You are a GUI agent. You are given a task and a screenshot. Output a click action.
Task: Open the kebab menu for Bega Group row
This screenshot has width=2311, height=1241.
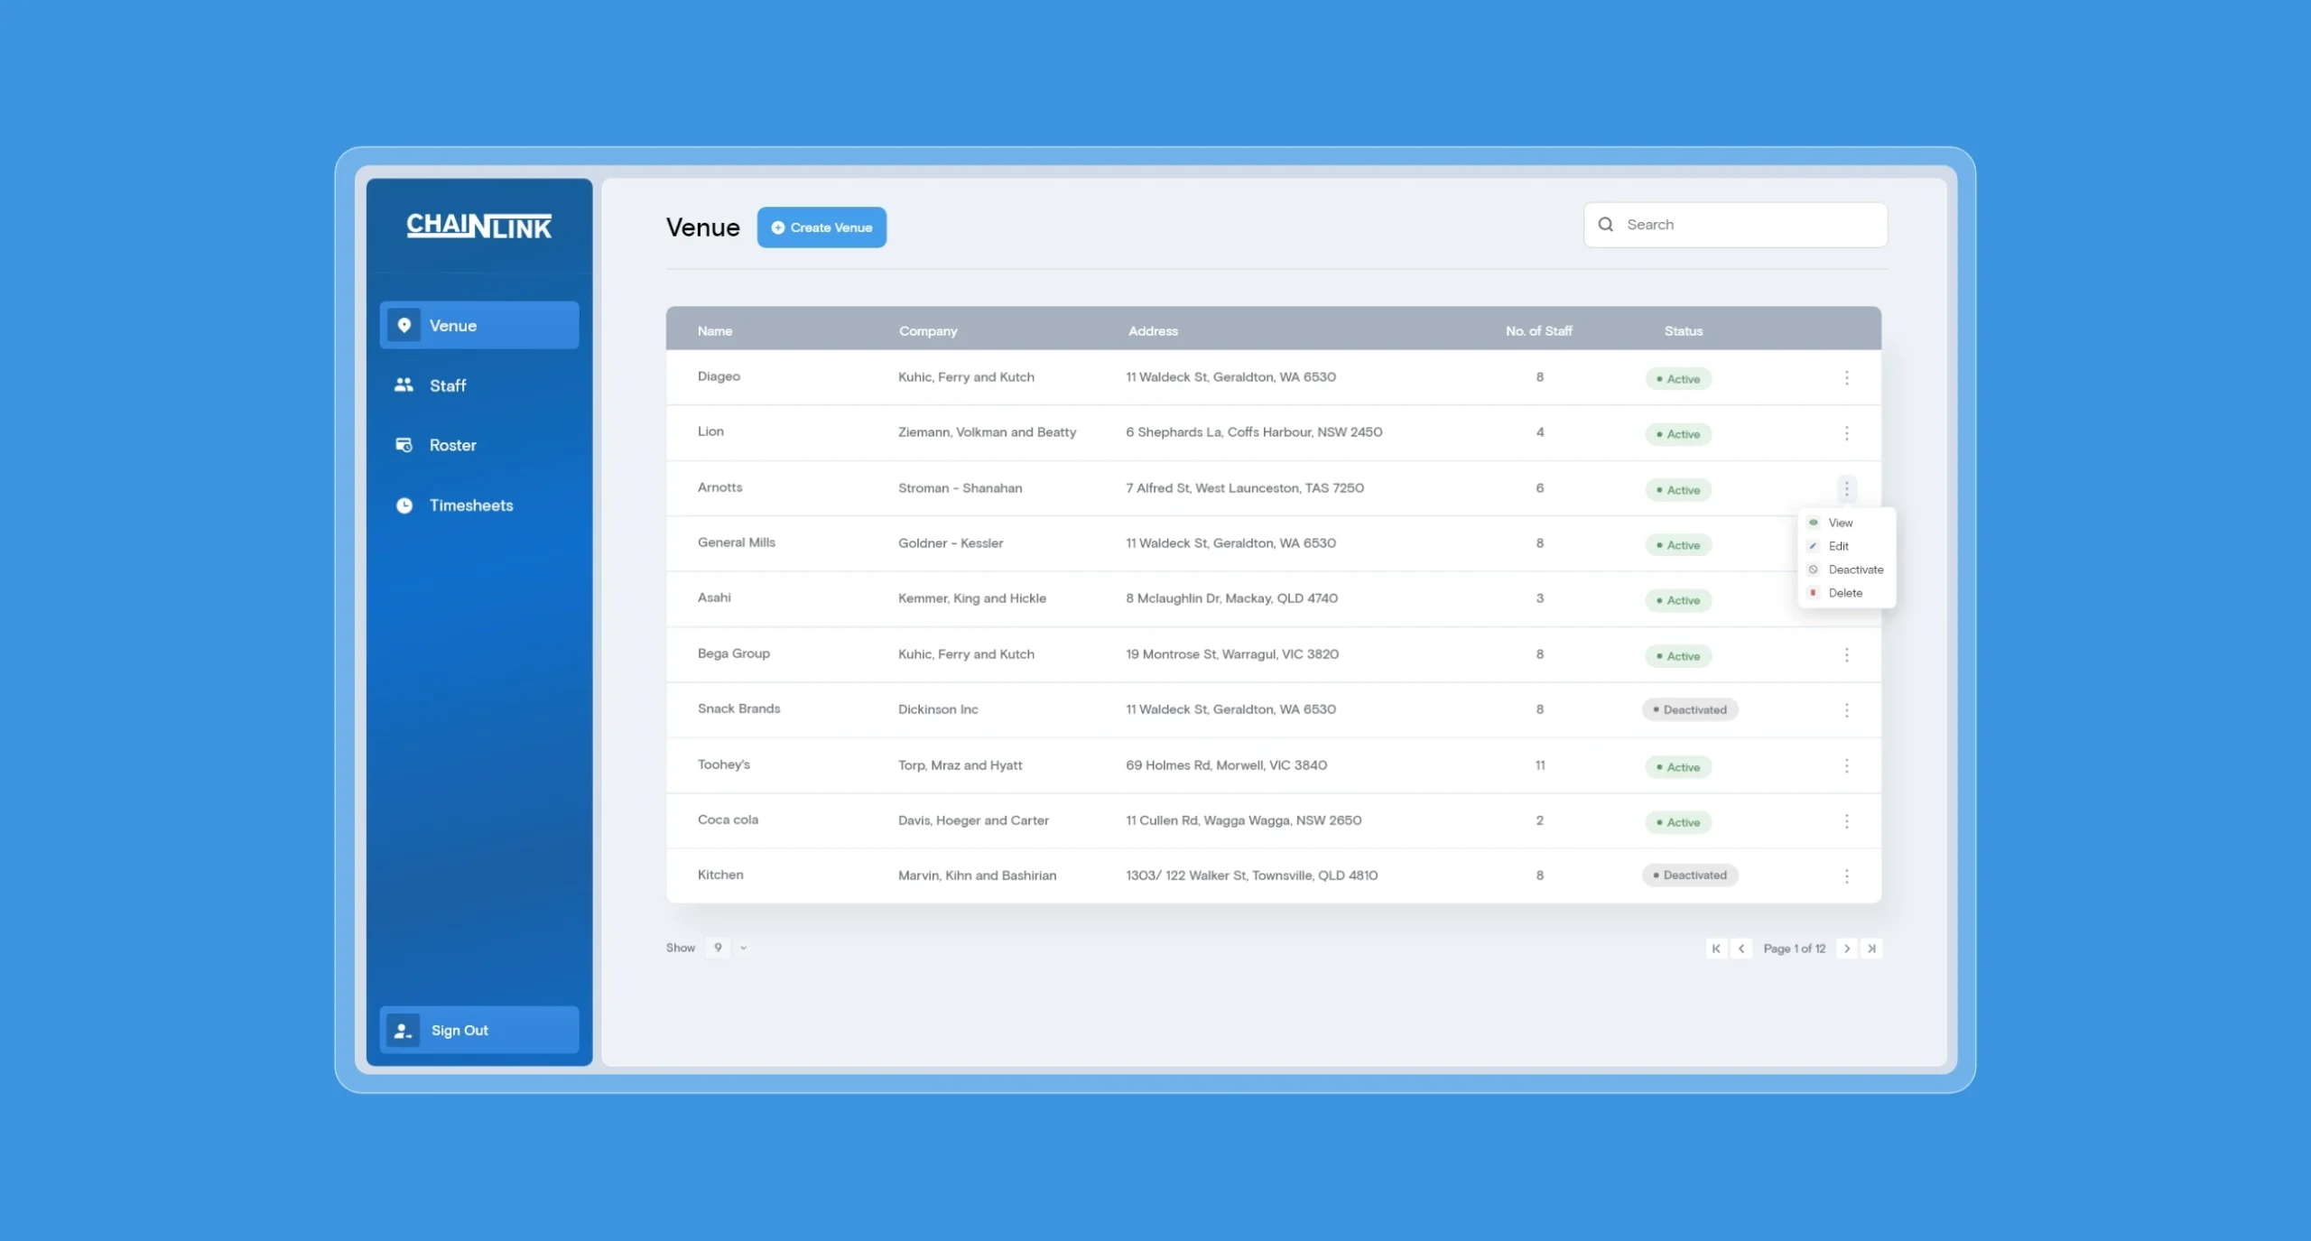pyautogui.click(x=1846, y=654)
